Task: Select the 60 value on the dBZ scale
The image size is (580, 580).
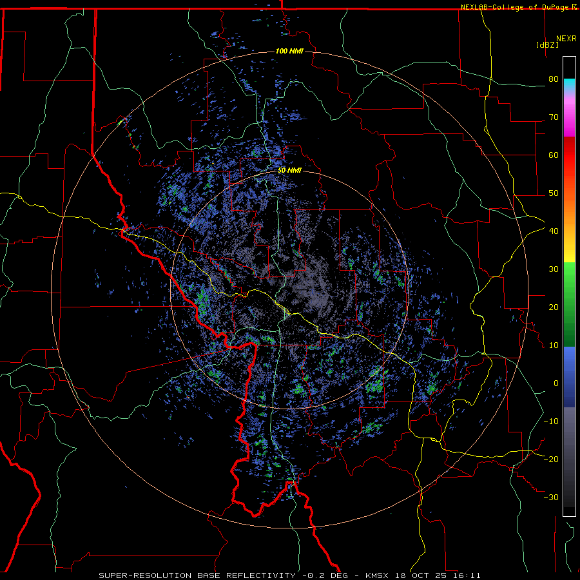Action: click(554, 155)
